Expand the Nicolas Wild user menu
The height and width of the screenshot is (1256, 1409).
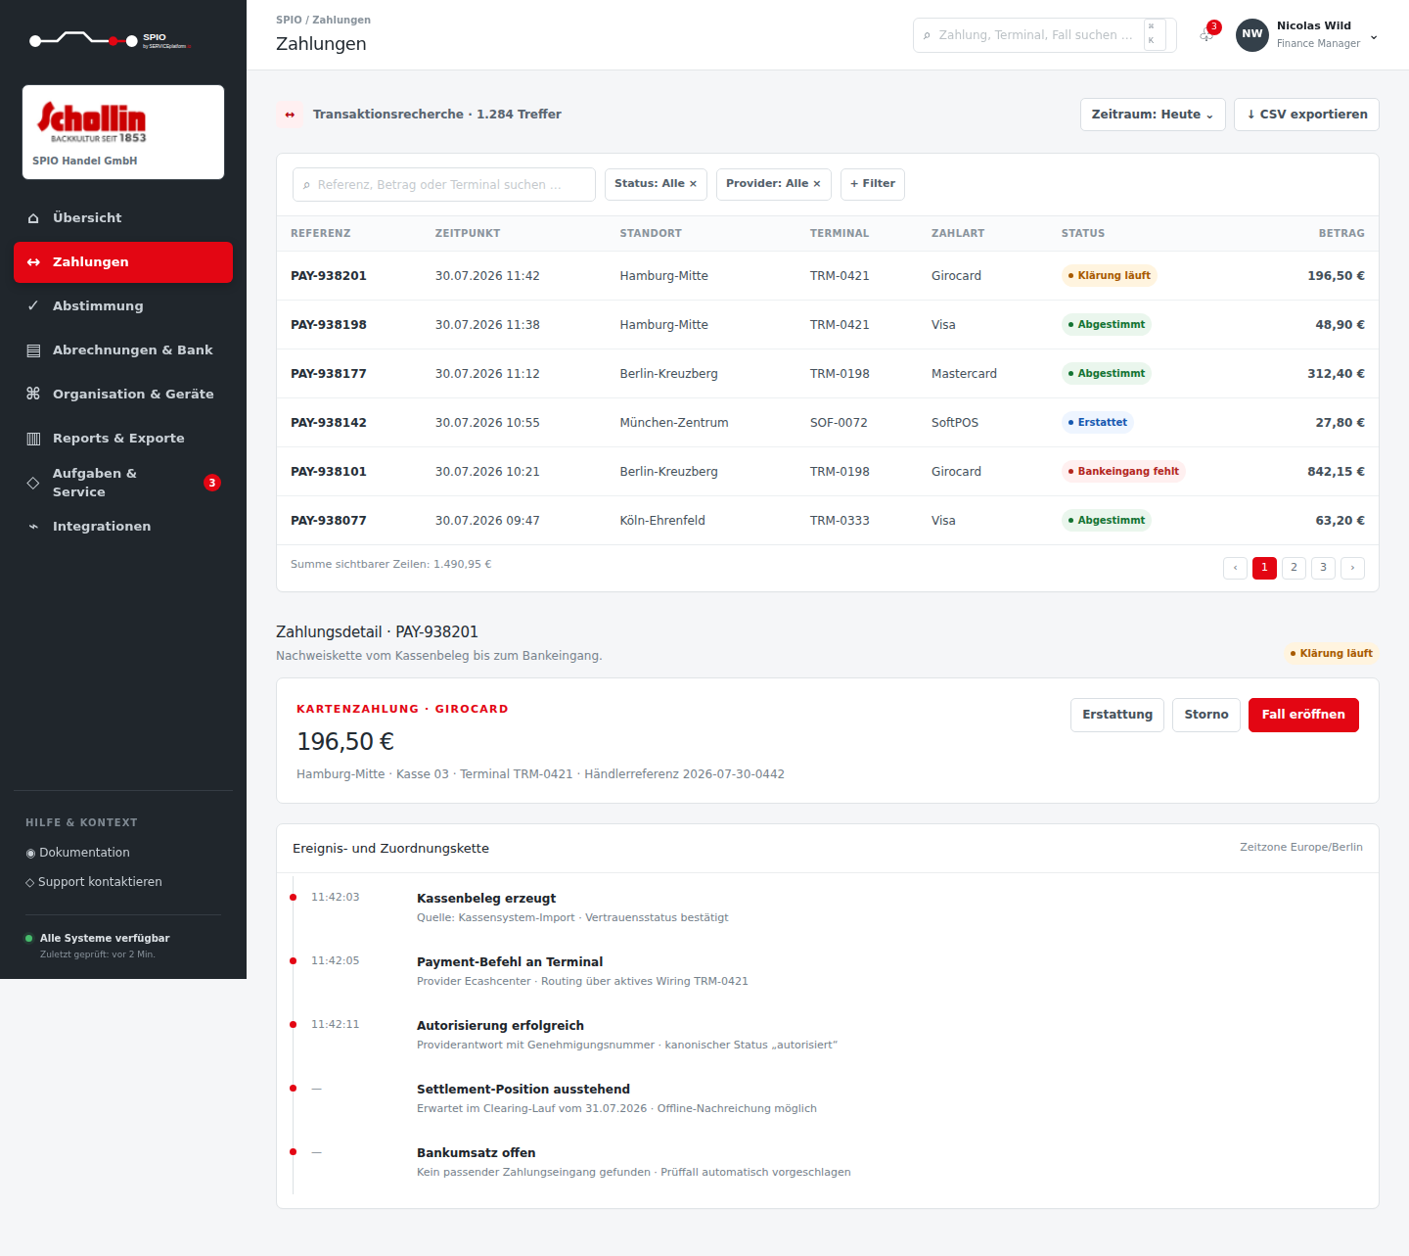point(1374,36)
